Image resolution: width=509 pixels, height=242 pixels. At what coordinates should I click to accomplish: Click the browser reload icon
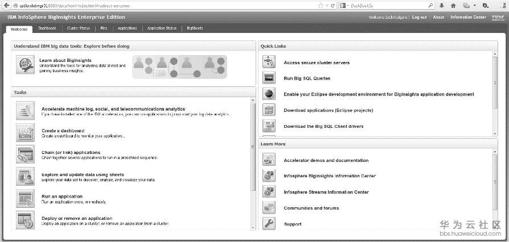pyautogui.click(x=333, y=6)
